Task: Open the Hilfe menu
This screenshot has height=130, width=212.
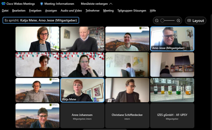Action: click(x=153, y=11)
